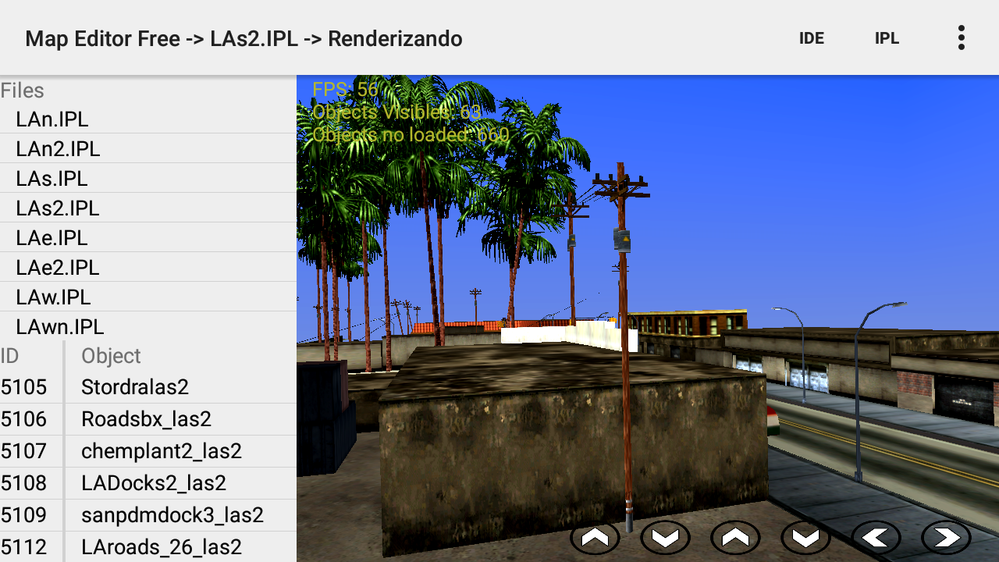The image size is (999, 562).
Task: Select the LAe.IPL file
Action: click(x=148, y=238)
